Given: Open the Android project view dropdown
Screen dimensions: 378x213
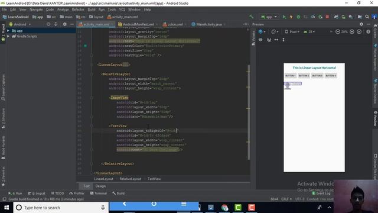Looking at the screenshot, I should click(x=19, y=24).
